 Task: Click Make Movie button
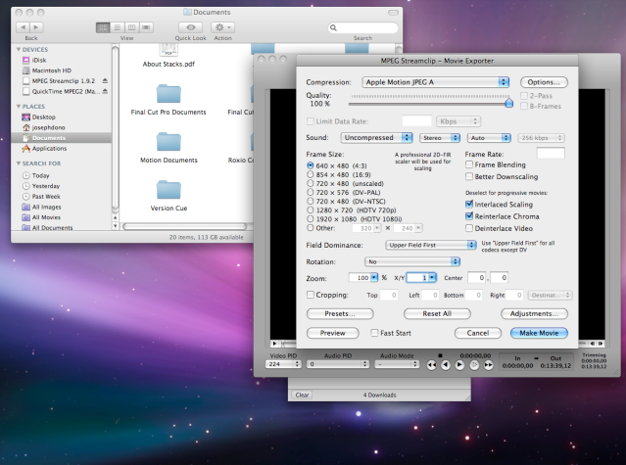pyautogui.click(x=539, y=333)
